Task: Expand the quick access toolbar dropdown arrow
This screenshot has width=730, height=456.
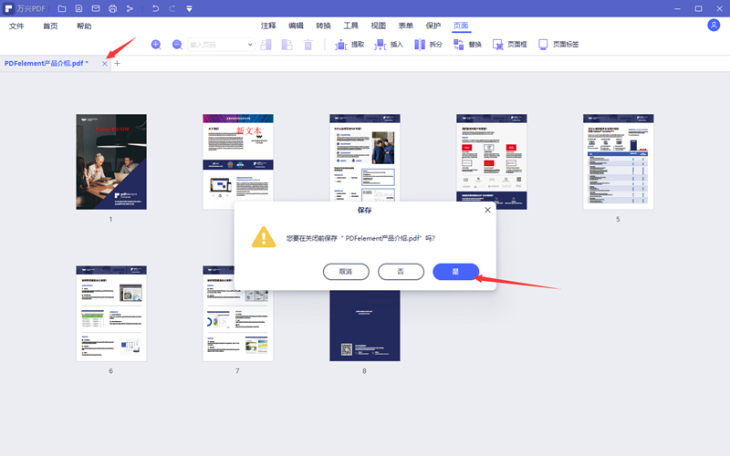Action: point(189,8)
